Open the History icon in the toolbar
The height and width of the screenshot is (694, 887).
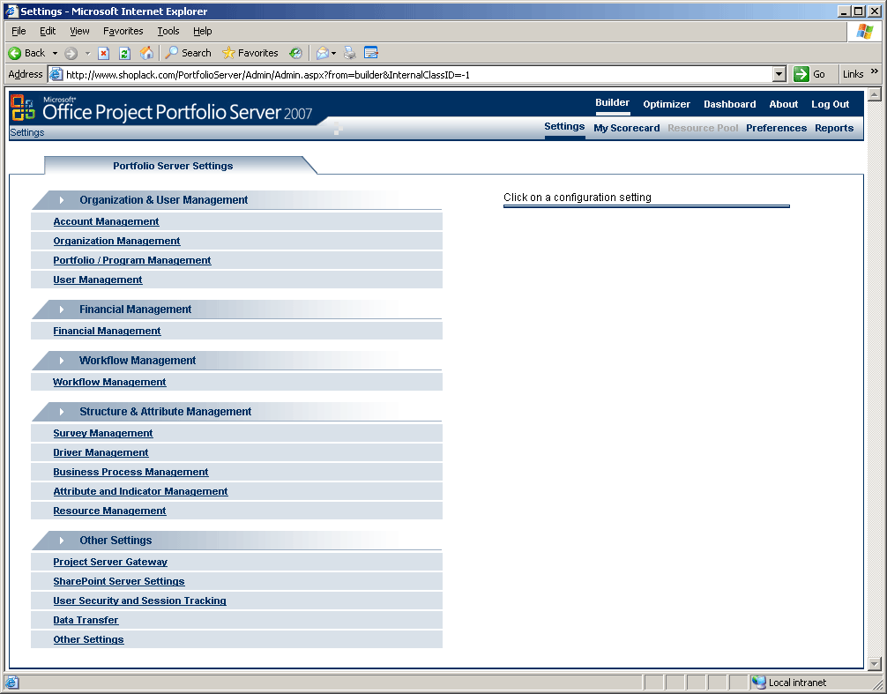295,53
